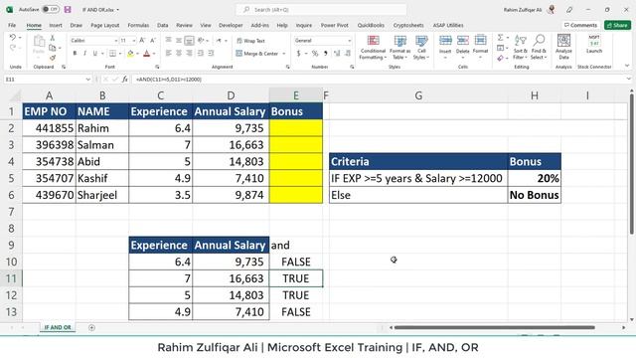
Task: Toggle the AutoSave switch
Action: tap(51, 9)
